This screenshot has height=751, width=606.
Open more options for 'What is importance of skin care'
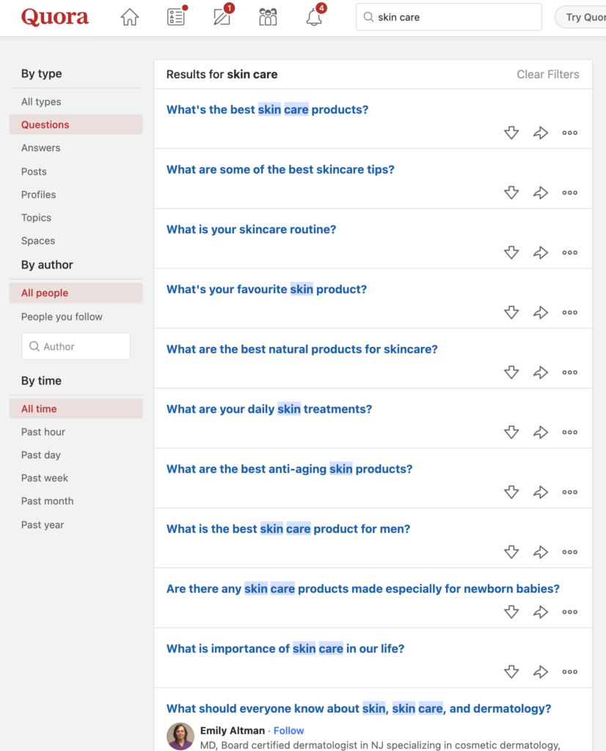click(x=569, y=672)
